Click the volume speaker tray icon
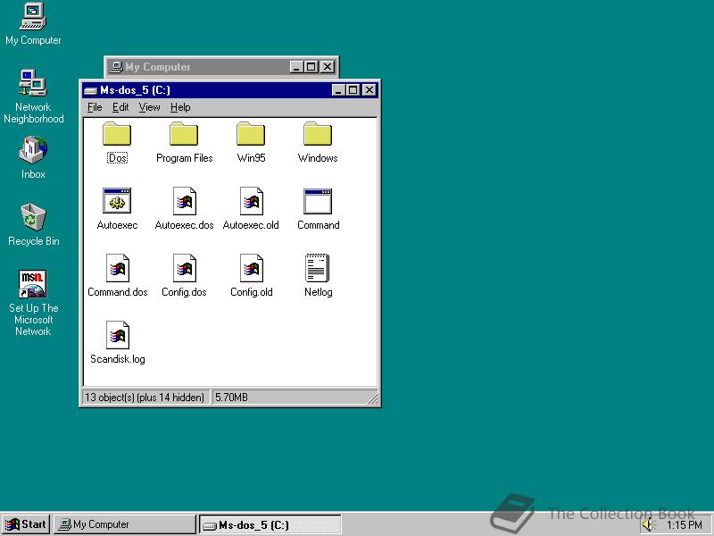714x536 pixels. (648, 524)
